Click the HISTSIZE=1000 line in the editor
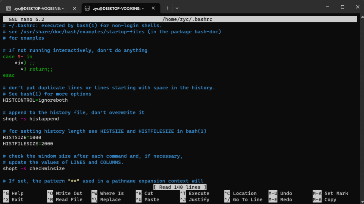364x204 pixels. click(x=22, y=137)
